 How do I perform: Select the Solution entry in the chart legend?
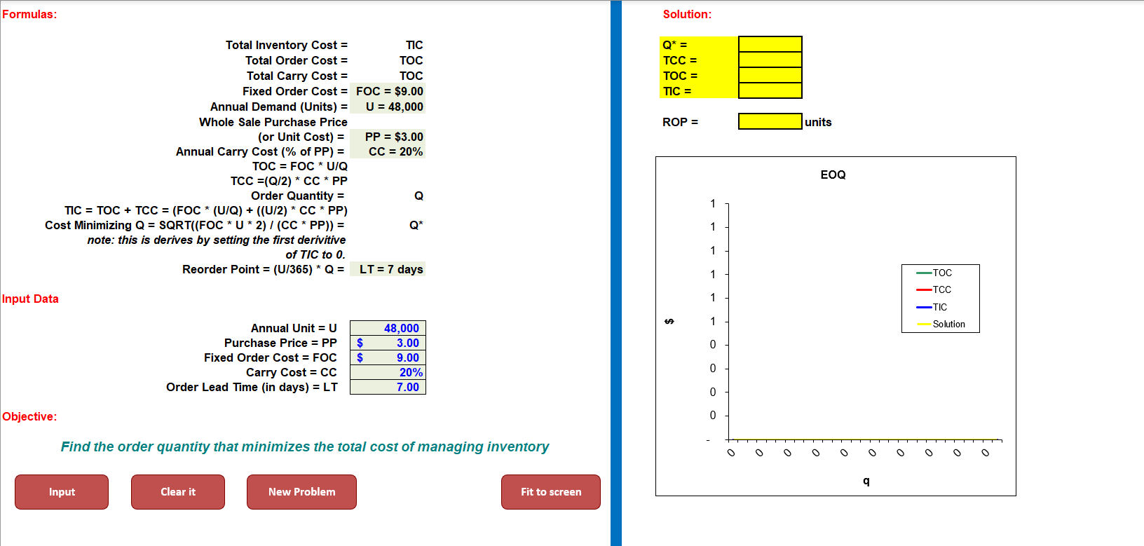click(x=941, y=324)
